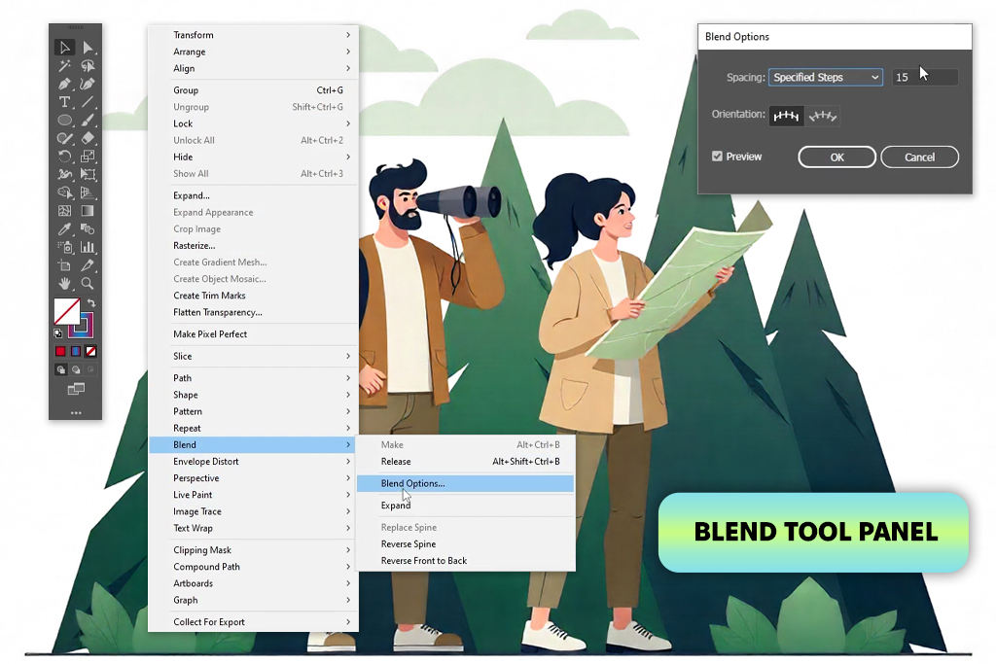Expand the Image Trace submenu
Viewport: 996px width, 664px height.
(x=254, y=511)
